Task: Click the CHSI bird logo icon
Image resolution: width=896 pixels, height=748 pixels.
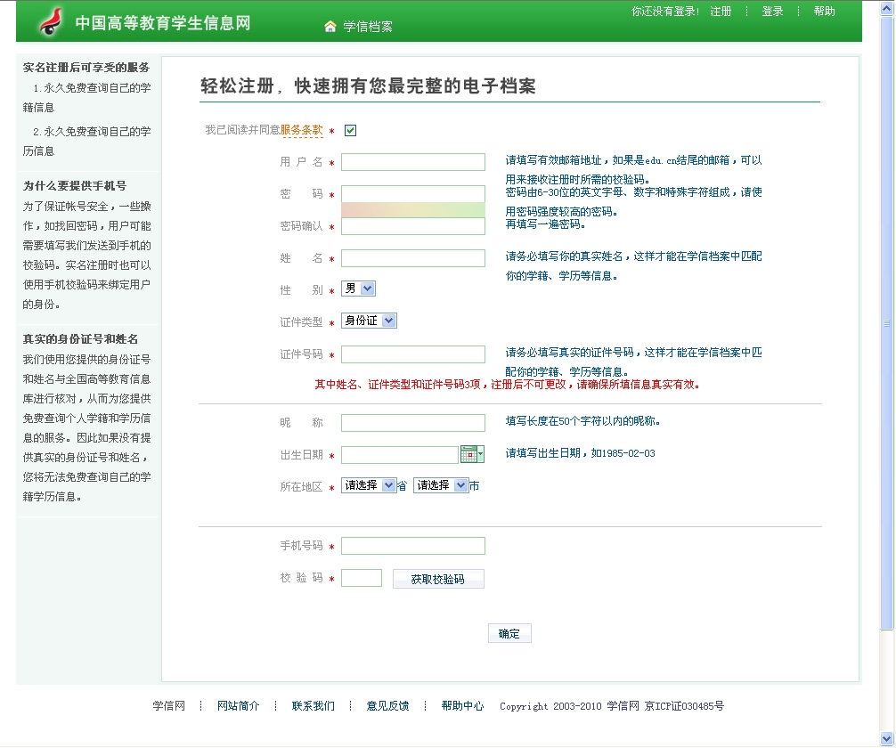Action: 51,21
